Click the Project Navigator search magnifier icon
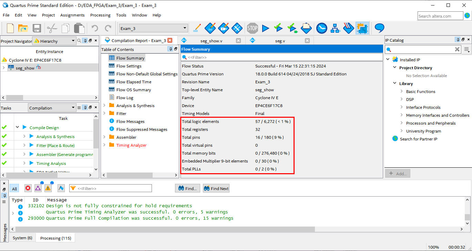472x251 pixels. coord(79,41)
